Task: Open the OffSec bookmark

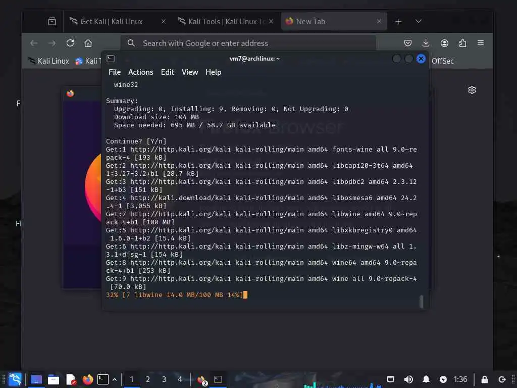Action: click(x=442, y=61)
